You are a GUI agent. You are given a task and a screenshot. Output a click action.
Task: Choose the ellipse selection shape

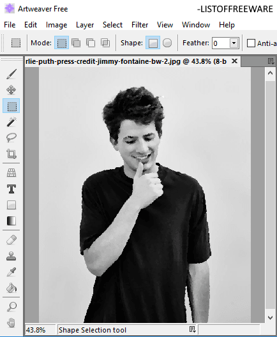click(x=167, y=43)
